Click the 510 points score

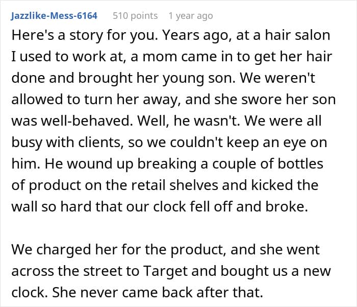[x=135, y=15]
